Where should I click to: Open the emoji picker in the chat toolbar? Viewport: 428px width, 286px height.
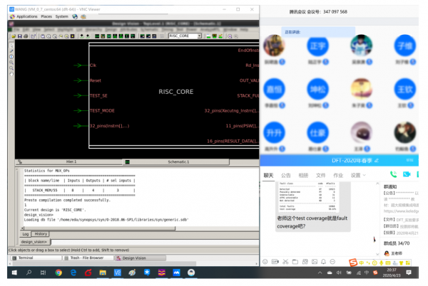[x=265, y=262]
